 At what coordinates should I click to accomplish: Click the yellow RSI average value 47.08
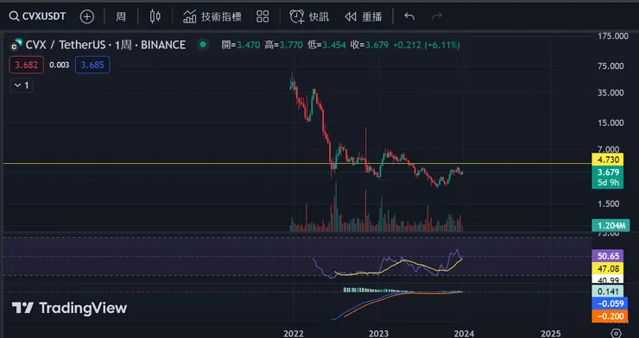[608, 268]
